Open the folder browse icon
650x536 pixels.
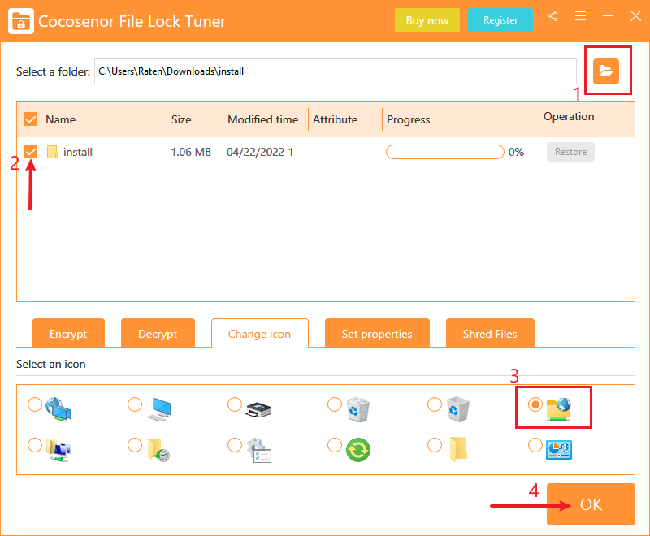[x=605, y=71]
